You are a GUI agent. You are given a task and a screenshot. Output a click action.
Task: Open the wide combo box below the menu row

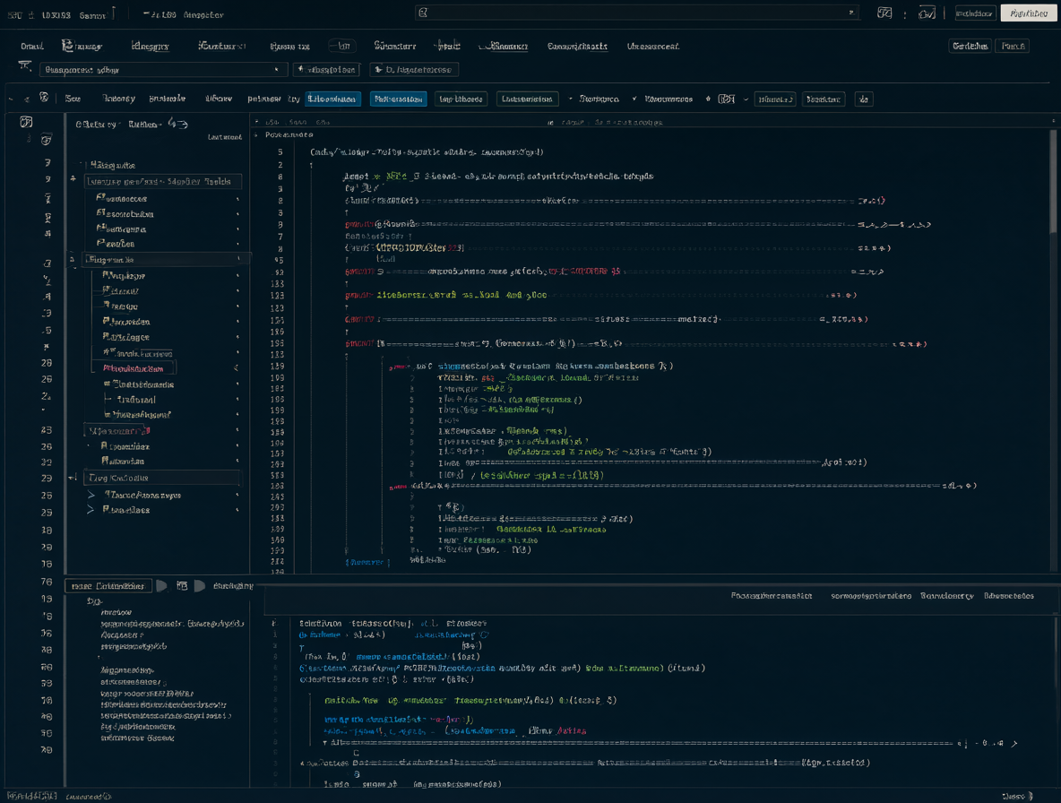click(x=163, y=70)
